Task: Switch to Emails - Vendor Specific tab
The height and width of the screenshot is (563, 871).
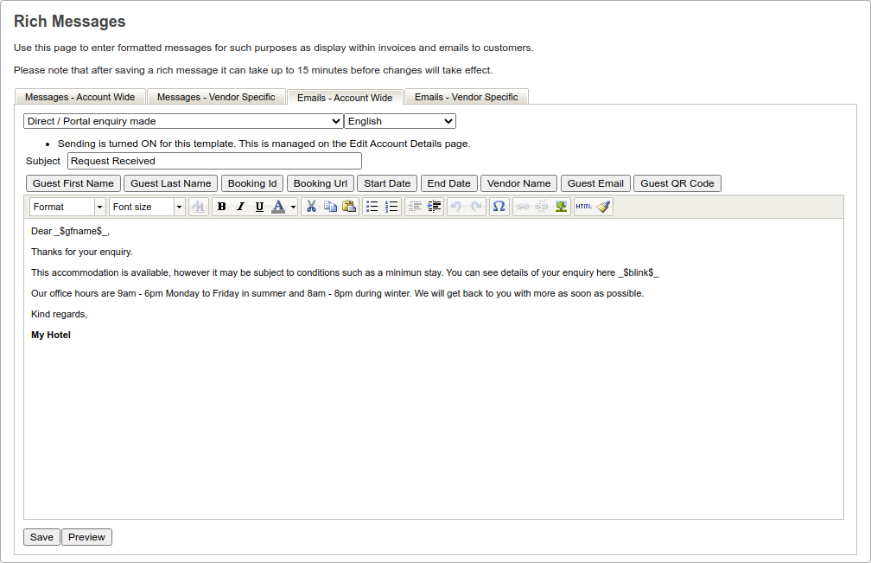Action: (x=466, y=97)
